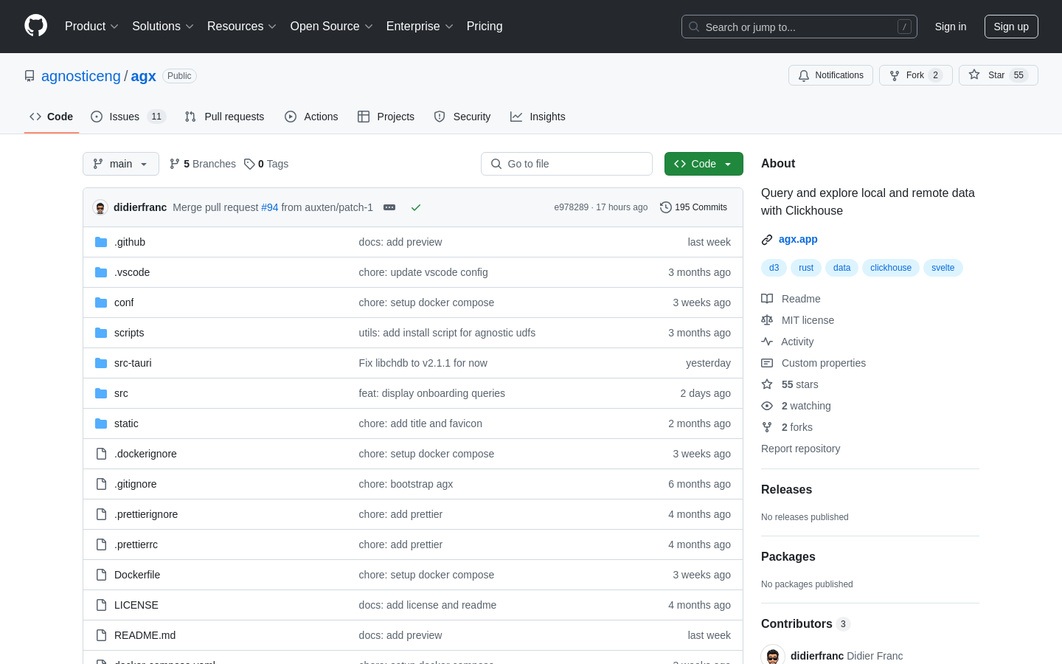Click the Search or jump to field
1062x664 pixels.
pos(799,27)
